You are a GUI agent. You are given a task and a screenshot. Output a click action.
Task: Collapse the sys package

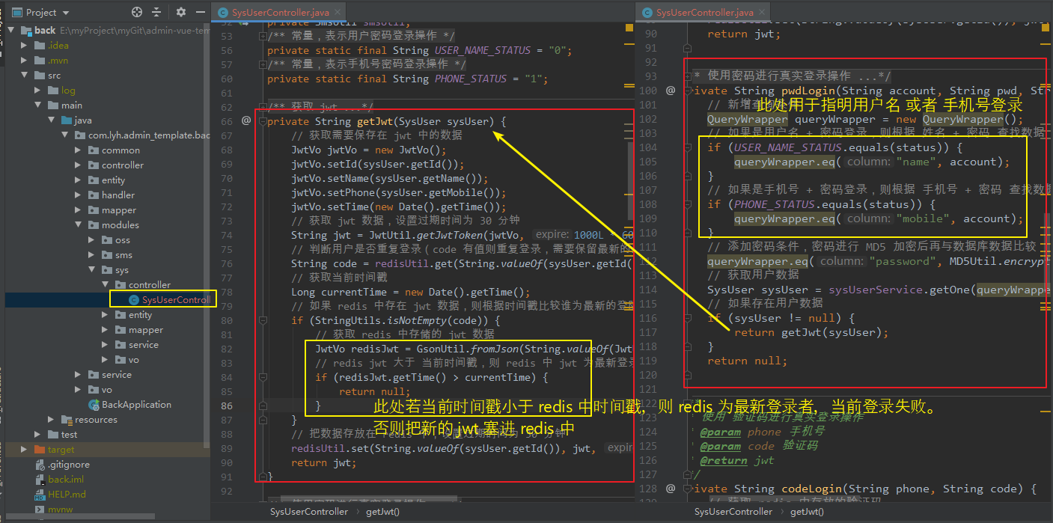tap(92, 269)
